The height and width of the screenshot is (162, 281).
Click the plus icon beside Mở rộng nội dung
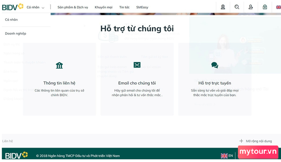241,141
